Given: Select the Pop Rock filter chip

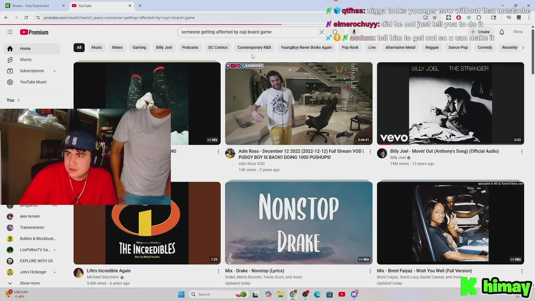Looking at the screenshot, I should click(350, 48).
